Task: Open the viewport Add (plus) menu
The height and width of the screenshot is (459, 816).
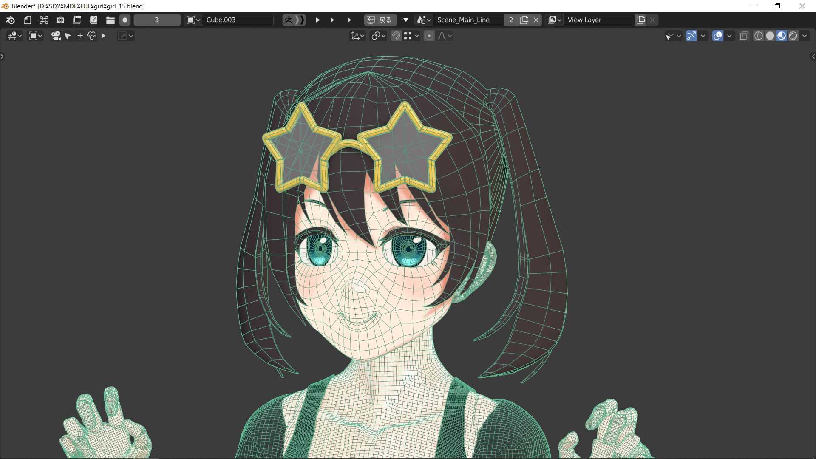Action: point(80,36)
